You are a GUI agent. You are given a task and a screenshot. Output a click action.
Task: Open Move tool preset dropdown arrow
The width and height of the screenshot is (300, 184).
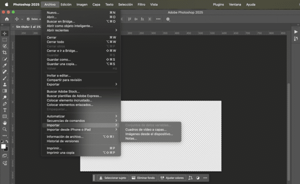(x=22, y=19)
